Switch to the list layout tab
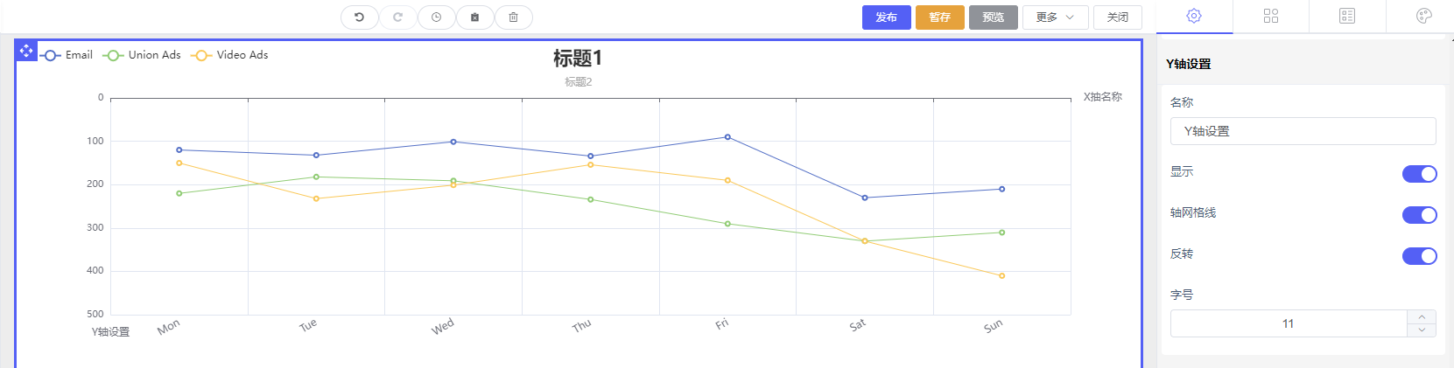The image size is (1454, 368). (x=1347, y=16)
